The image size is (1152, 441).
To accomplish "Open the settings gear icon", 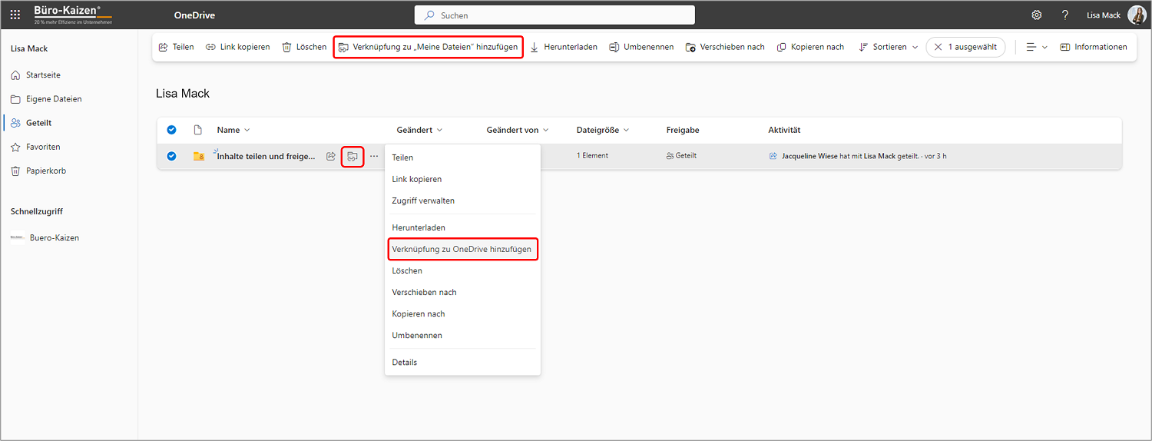I will (x=1037, y=15).
